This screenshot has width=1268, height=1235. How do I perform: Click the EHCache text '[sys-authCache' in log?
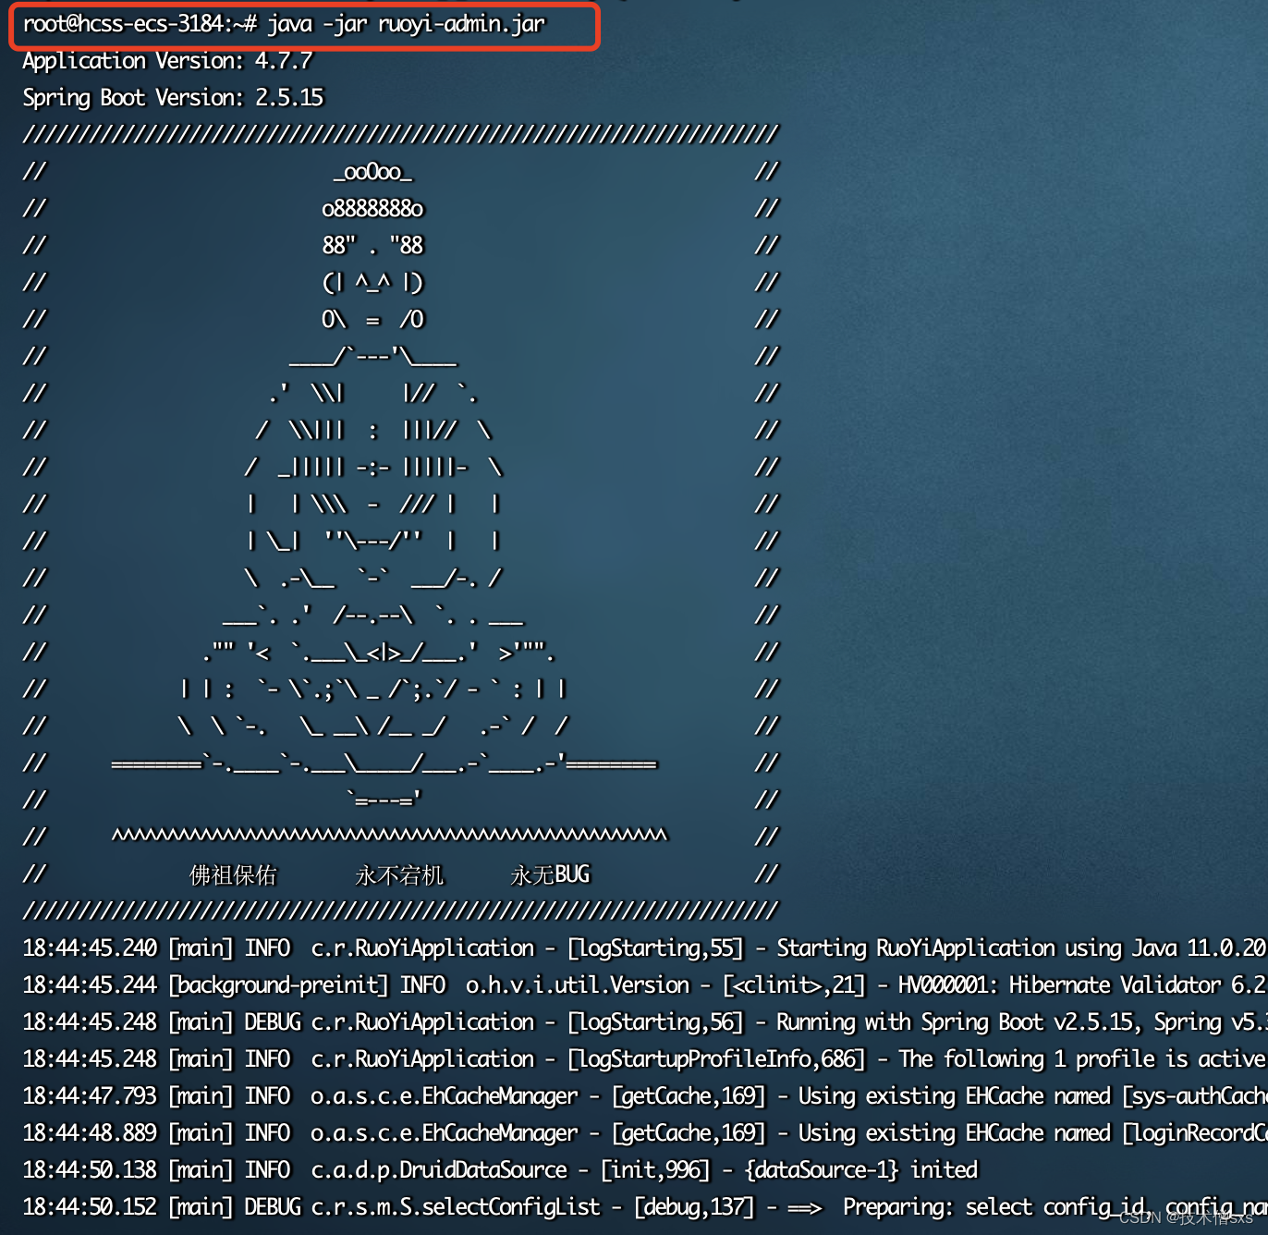(x=1195, y=1096)
